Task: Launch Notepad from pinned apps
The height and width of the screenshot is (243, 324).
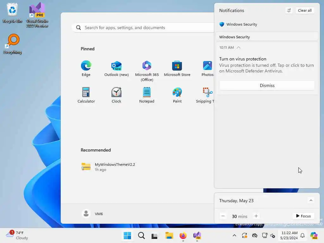Action: (147, 95)
